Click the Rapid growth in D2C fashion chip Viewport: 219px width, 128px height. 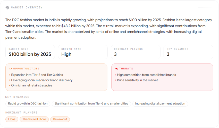(x=28, y=104)
